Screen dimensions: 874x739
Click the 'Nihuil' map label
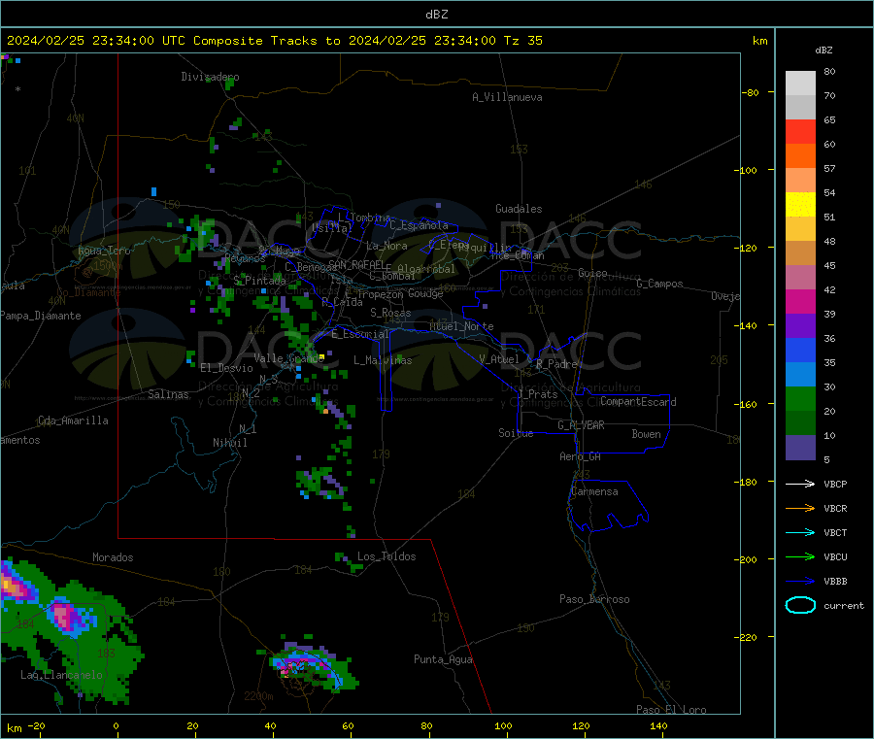pos(230,443)
